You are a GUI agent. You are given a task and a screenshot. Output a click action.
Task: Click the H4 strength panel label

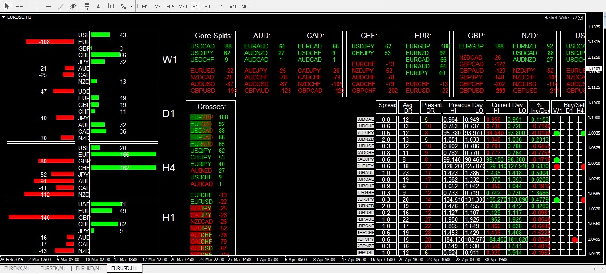(169, 168)
